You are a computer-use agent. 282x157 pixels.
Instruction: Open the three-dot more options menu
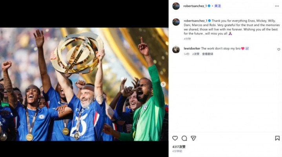(x=277, y=6)
